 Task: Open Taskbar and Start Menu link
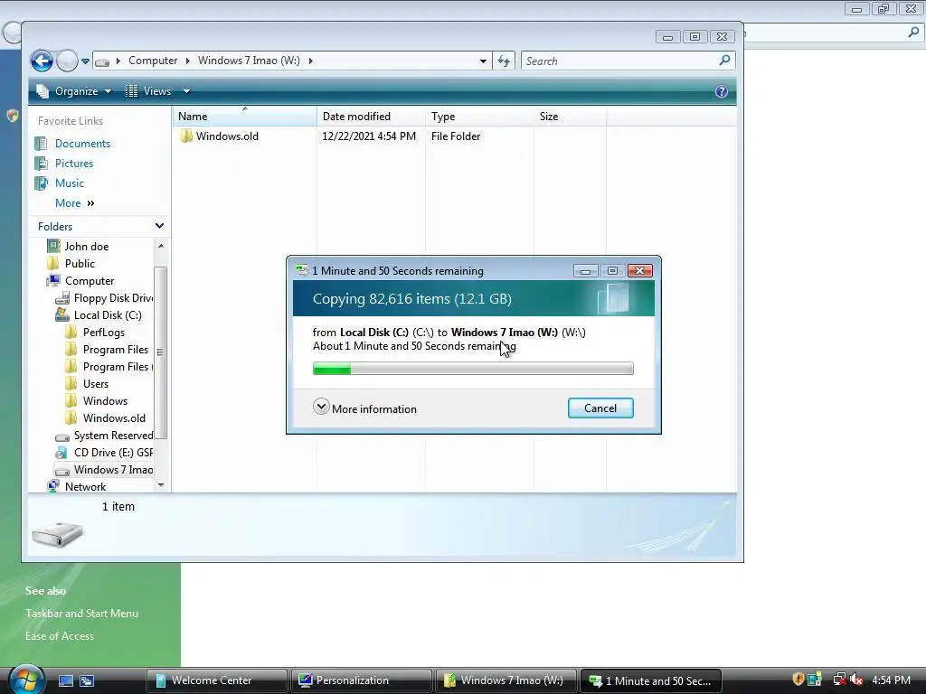tap(81, 614)
